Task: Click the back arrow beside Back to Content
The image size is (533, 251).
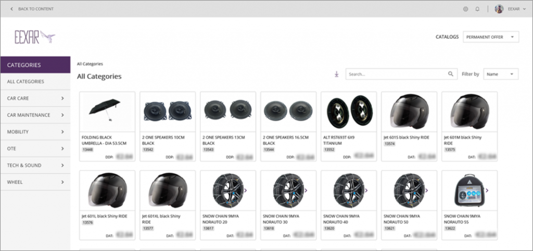Action: [11, 9]
